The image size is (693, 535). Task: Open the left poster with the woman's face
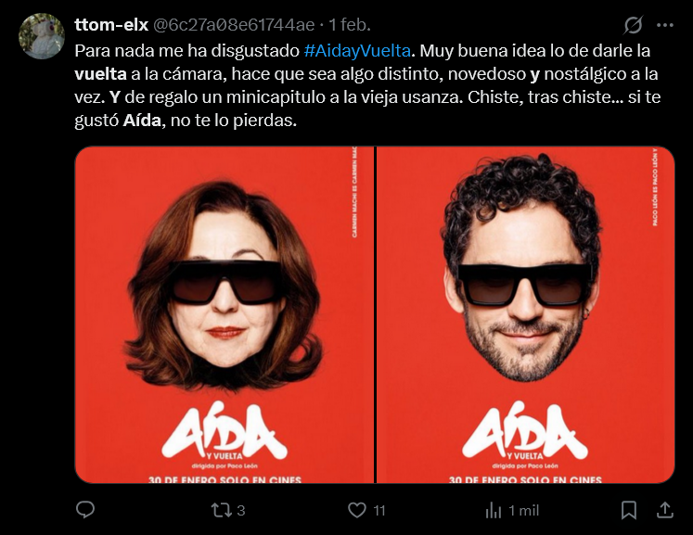225,314
